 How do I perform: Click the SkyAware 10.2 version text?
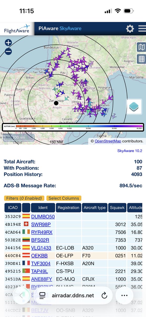pyautogui.click(x=130, y=151)
